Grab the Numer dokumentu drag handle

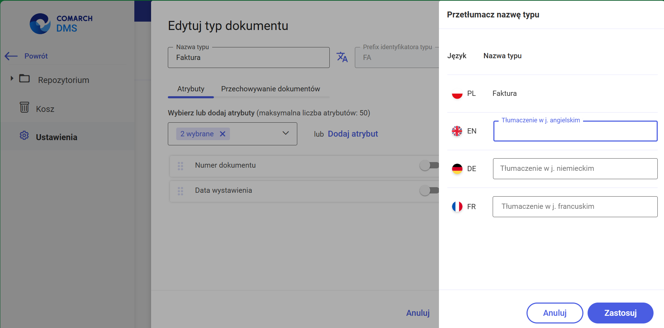click(x=180, y=166)
